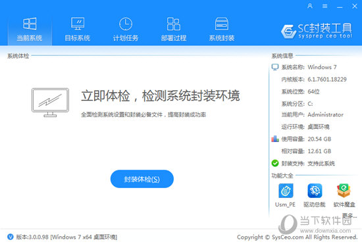362x244 pixels.
Task: Click the 更多... link
Action: point(349,216)
